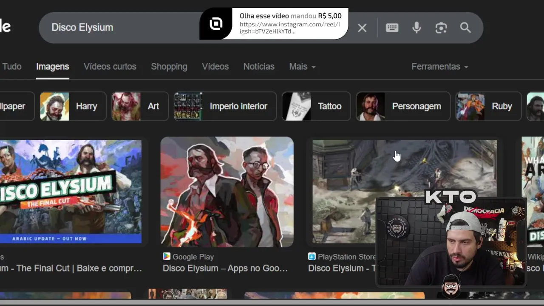This screenshot has height=306, width=544.
Task: Click the Google Play source icon
Action: point(167,256)
